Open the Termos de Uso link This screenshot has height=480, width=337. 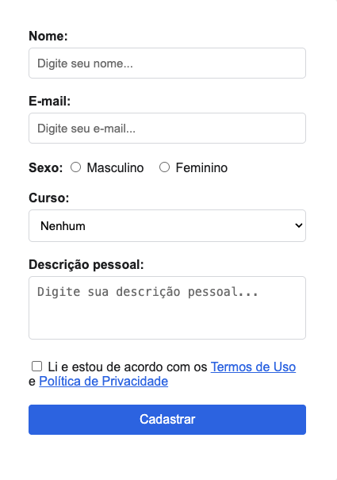(253, 367)
